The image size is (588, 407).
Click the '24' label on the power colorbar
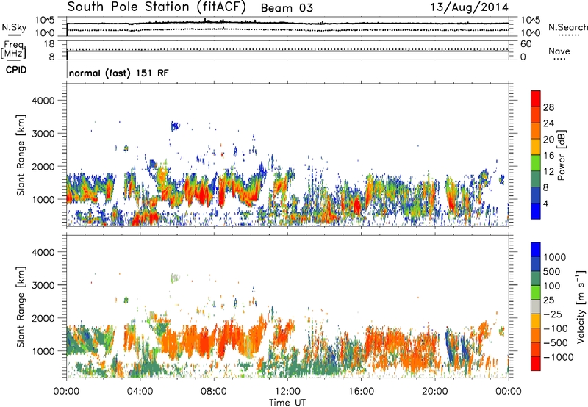[548, 123]
